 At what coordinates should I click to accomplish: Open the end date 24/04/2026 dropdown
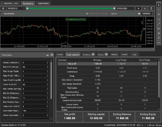pyautogui.click(x=126, y=8)
